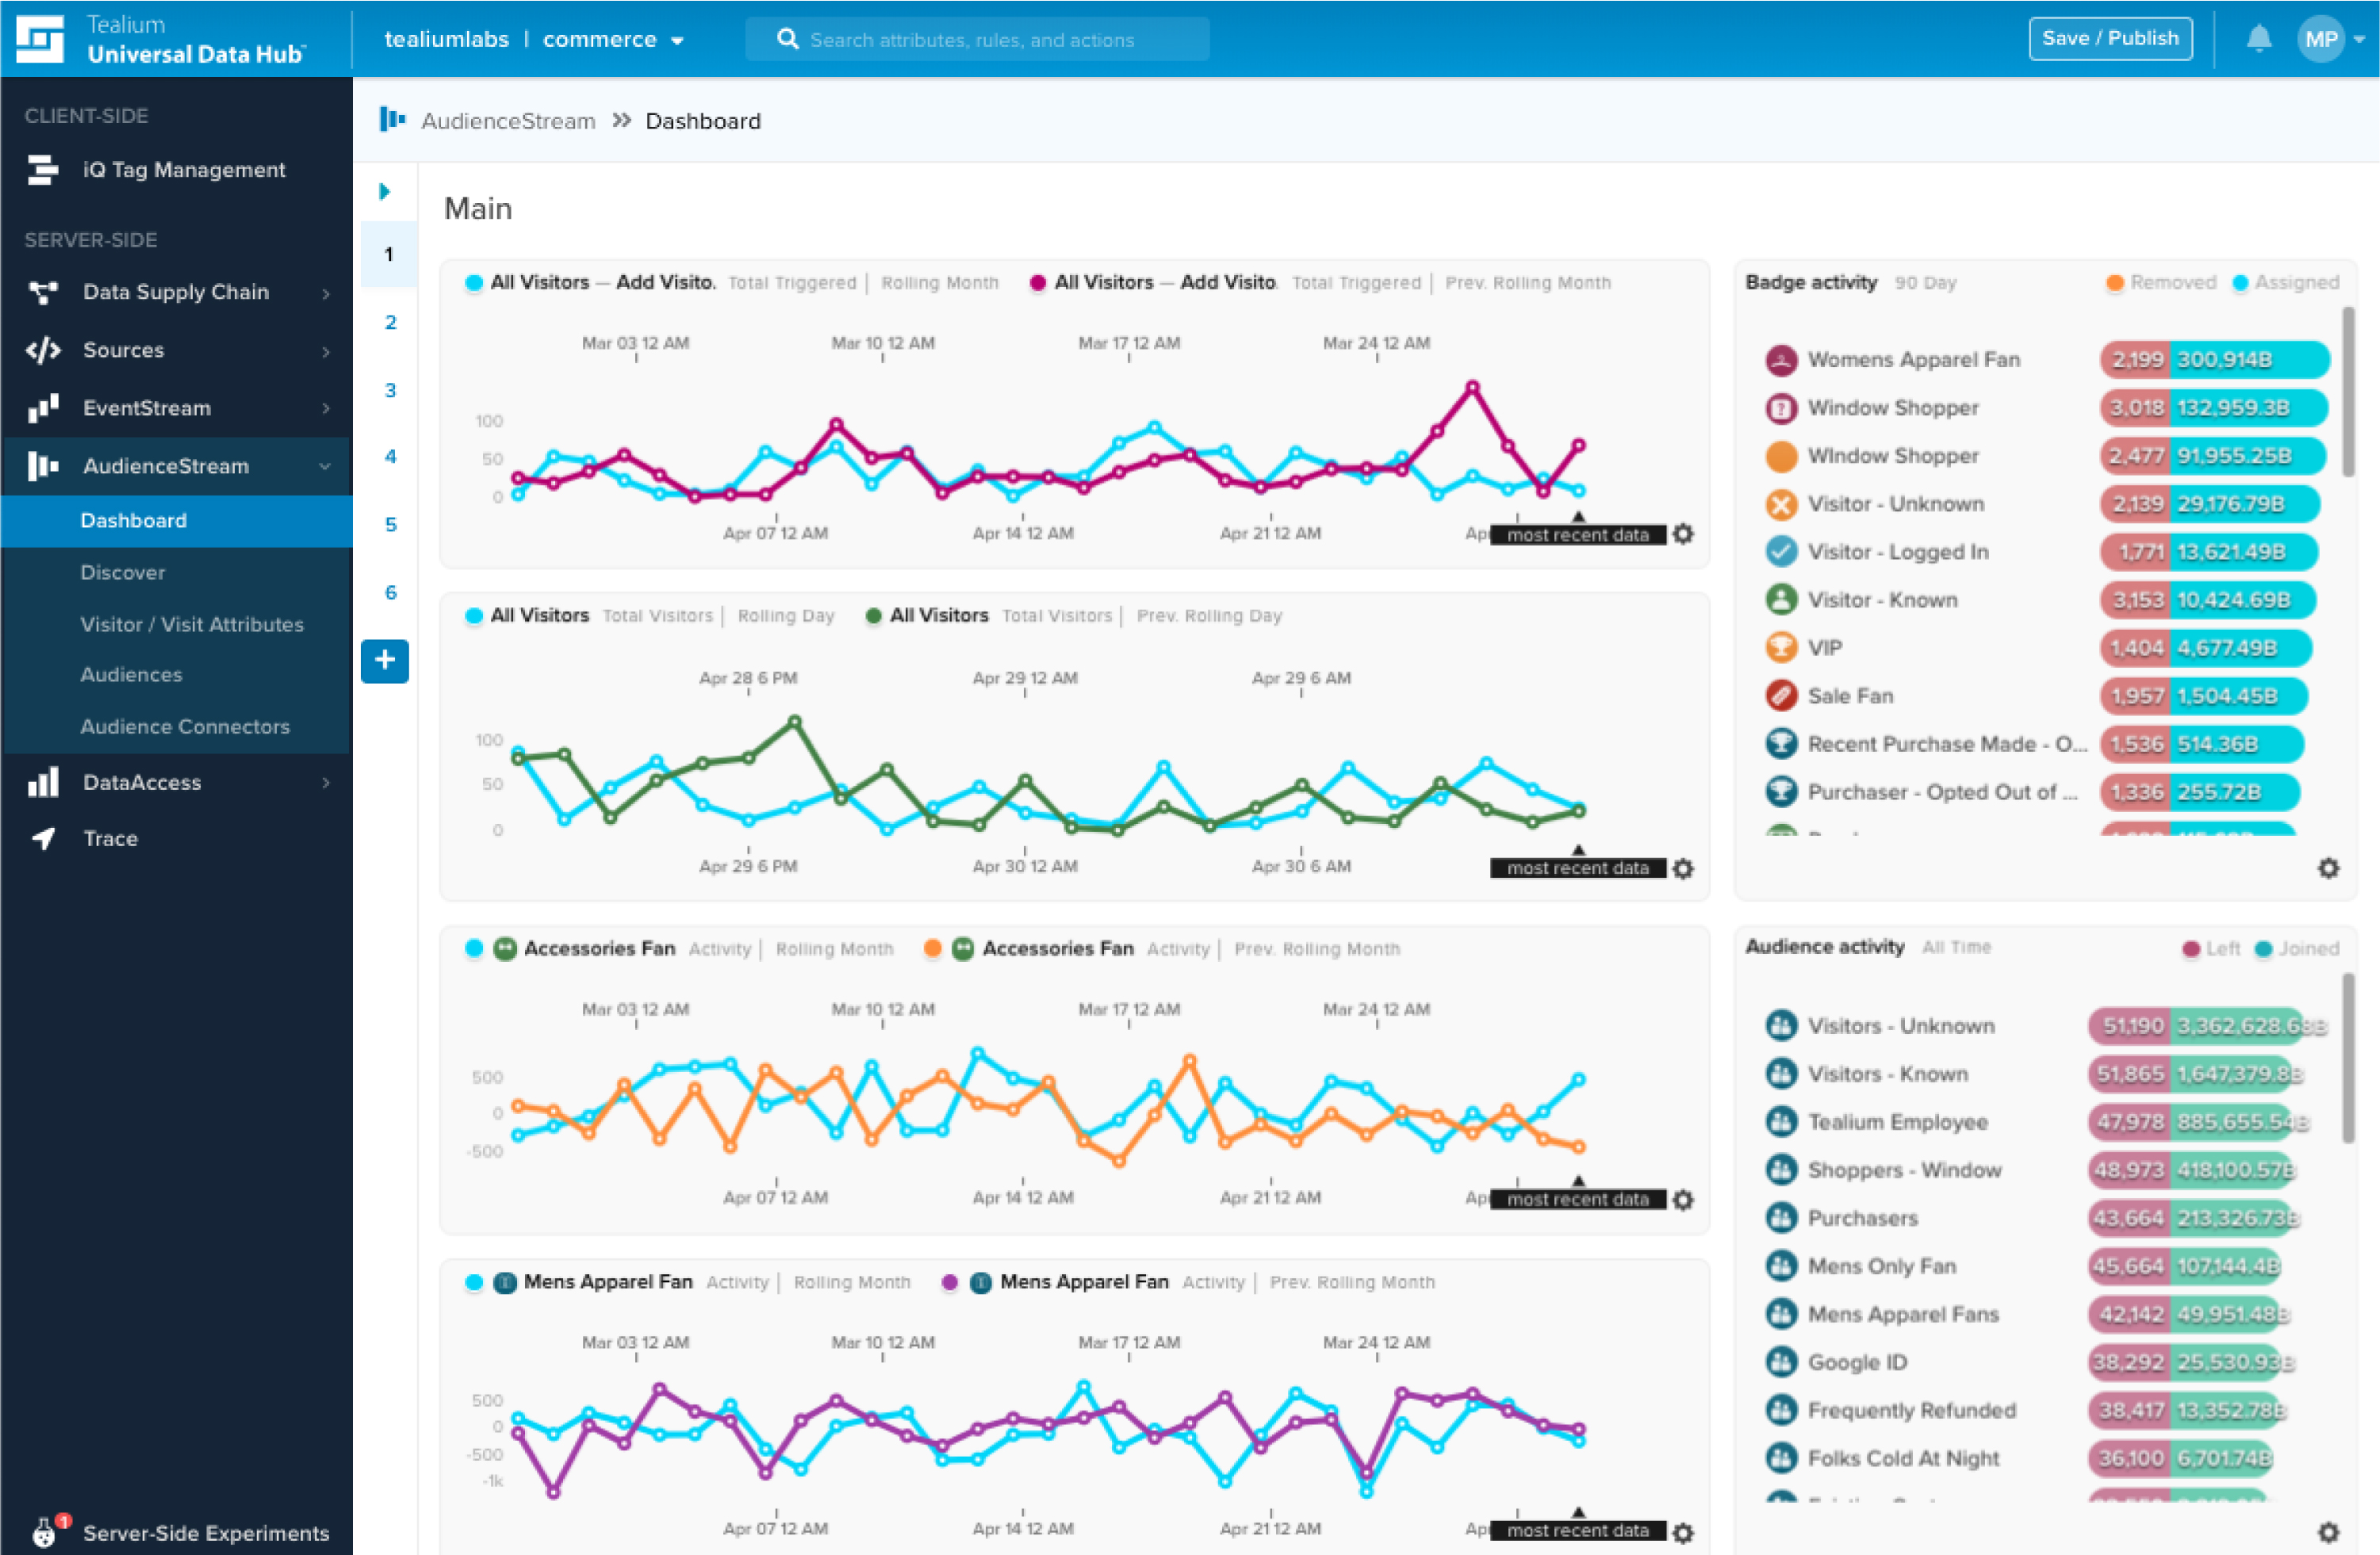Click the Womens Apparel Fan badge icon
The height and width of the screenshot is (1555, 2380).
tap(1780, 359)
